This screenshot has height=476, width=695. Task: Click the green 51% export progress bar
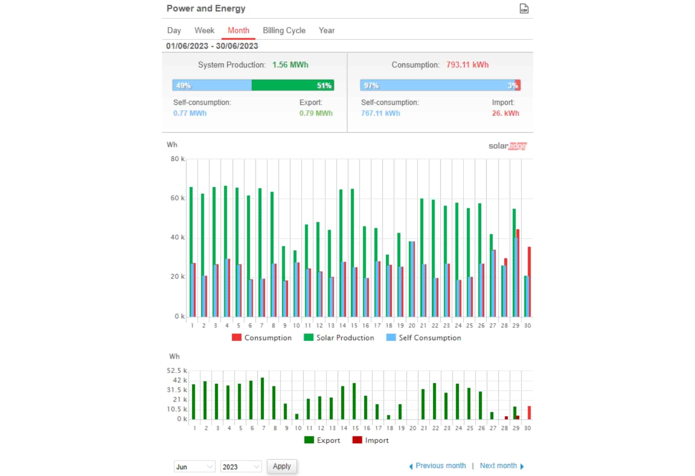[293, 85]
